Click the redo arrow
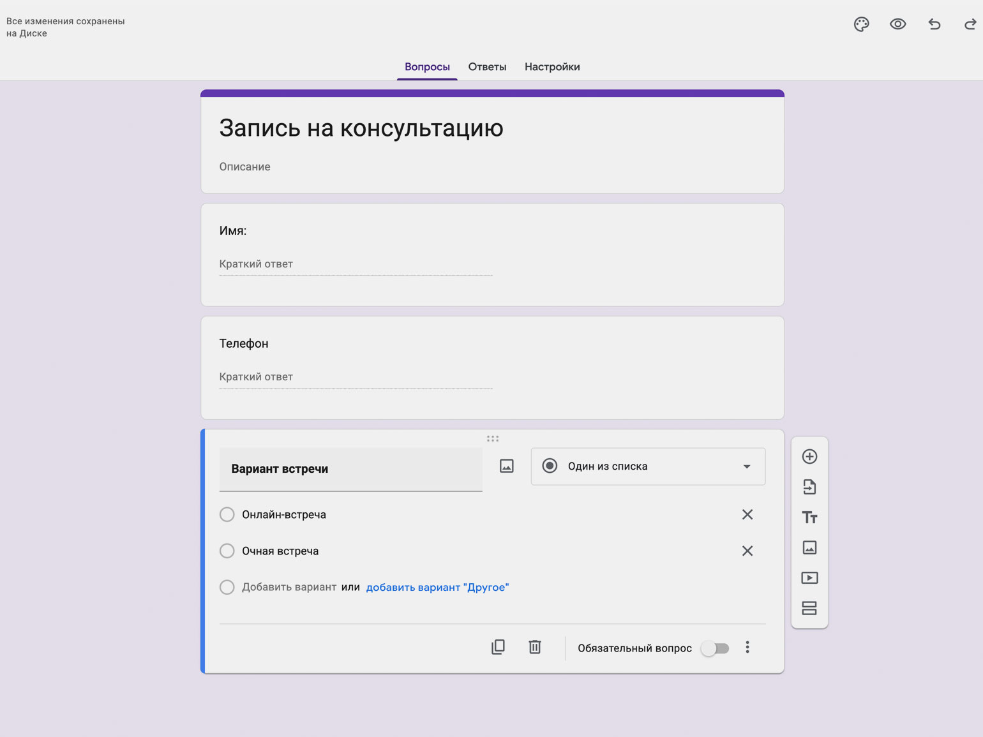 tap(970, 25)
